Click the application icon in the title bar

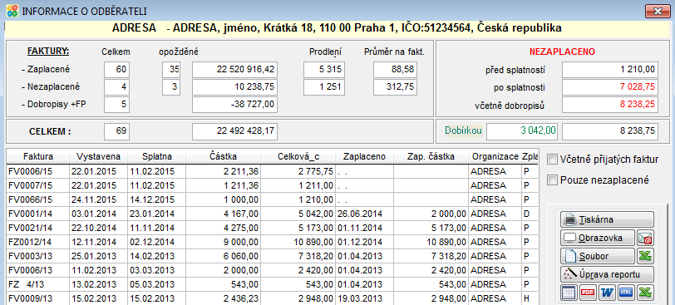click(12, 11)
